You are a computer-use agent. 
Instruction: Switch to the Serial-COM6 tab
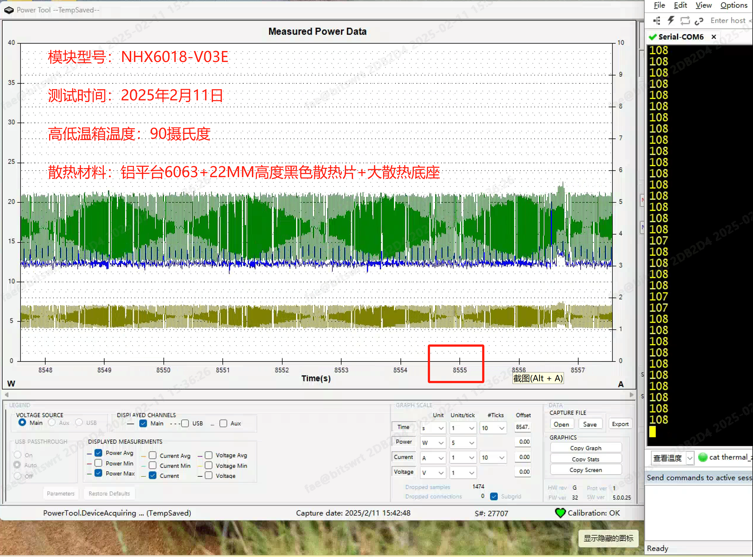click(681, 37)
